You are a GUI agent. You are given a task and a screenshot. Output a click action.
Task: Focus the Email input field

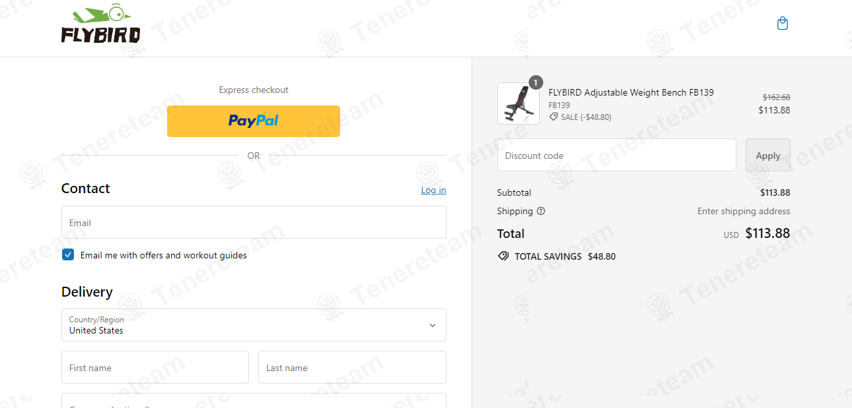(254, 223)
